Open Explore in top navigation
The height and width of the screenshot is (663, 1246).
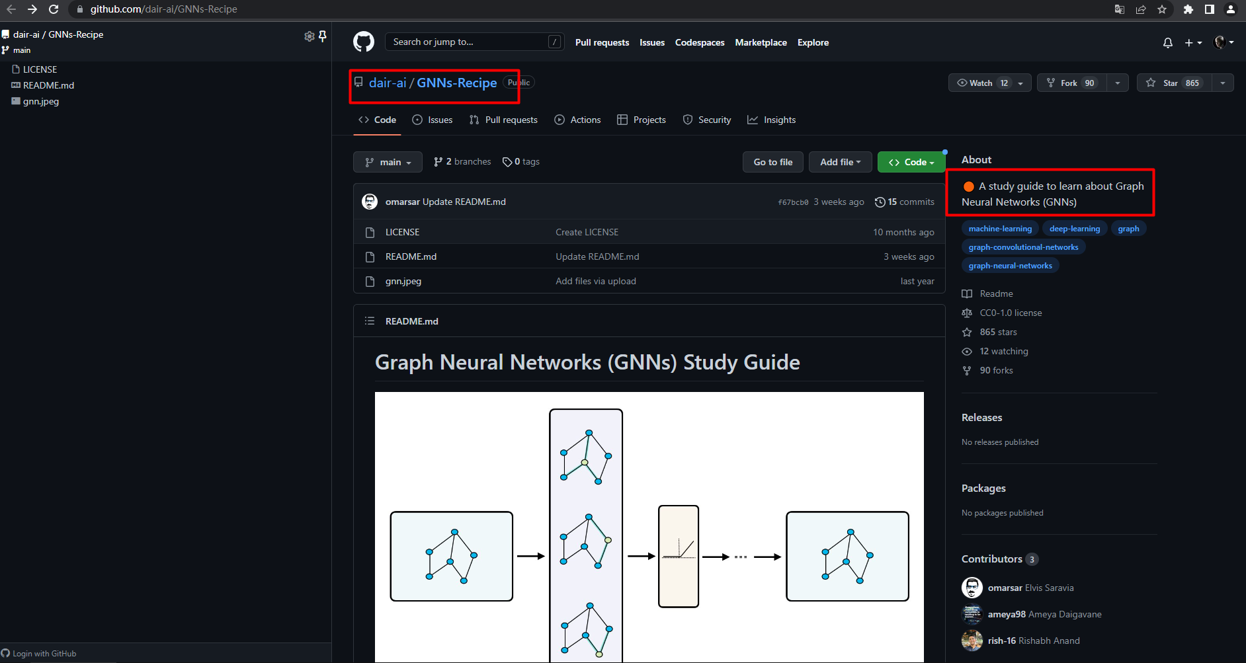[813, 42]
